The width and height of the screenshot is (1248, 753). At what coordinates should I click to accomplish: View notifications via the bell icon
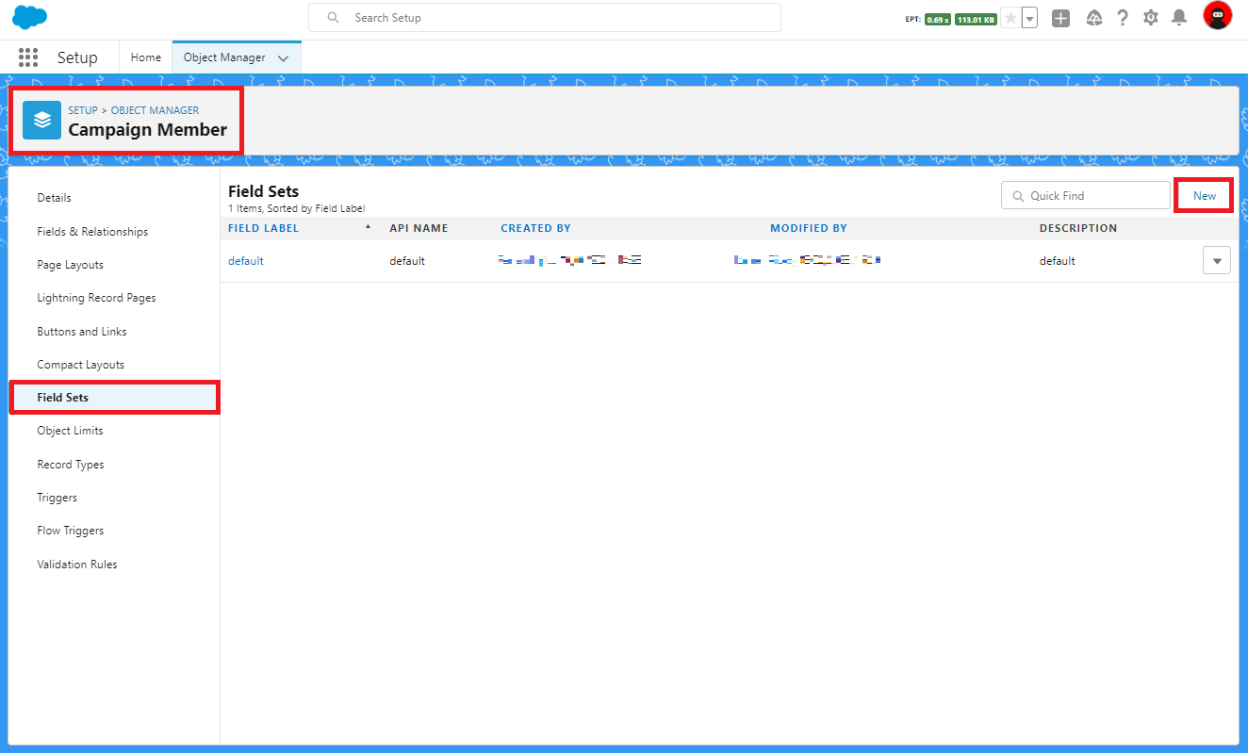tap(1178, 16)
